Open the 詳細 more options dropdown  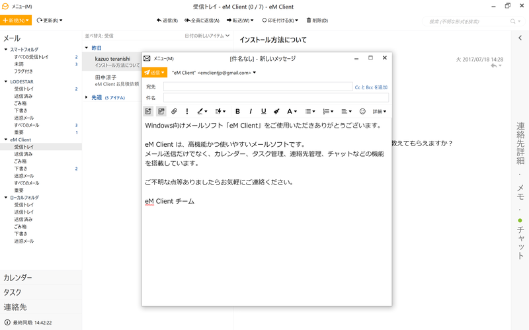coord(380,111)
